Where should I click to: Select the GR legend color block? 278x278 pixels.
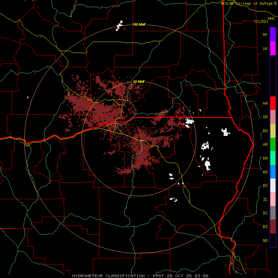coord(273,117)
